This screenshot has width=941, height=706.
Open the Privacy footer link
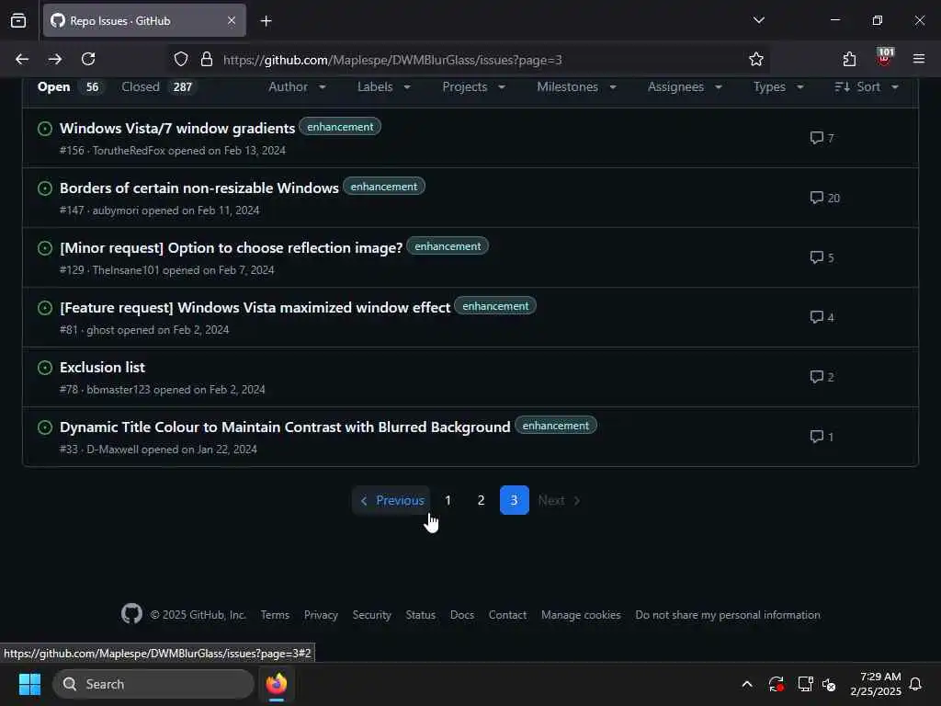point(321,615)
